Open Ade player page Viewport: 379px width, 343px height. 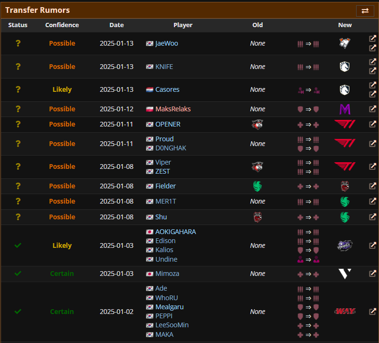tap(161, 288)
